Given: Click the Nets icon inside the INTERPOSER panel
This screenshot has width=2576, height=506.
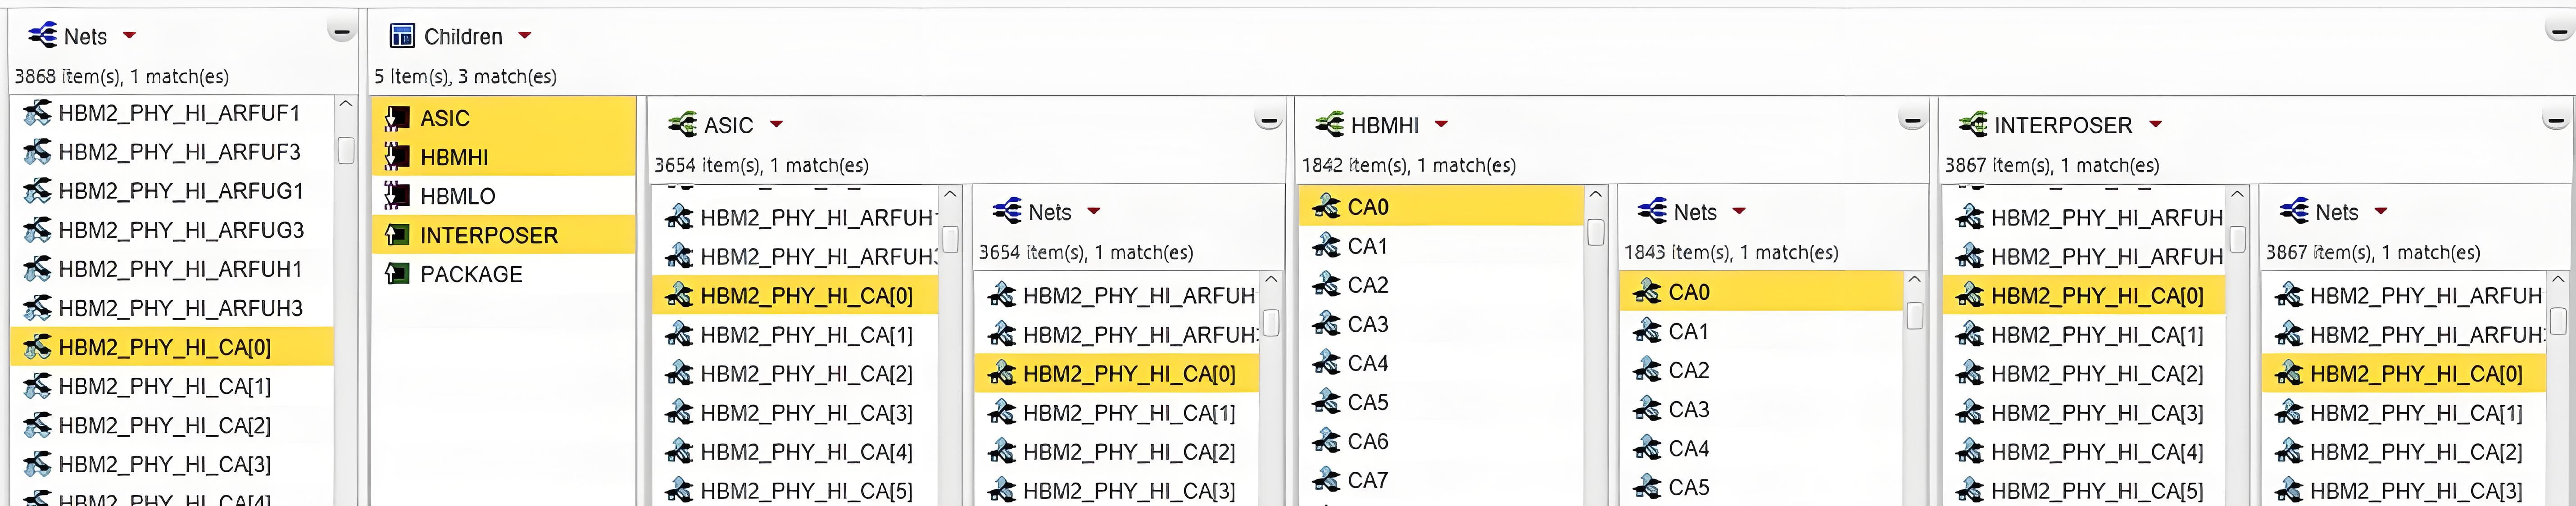Looking at the screenshot, I should click(2294, 211).
